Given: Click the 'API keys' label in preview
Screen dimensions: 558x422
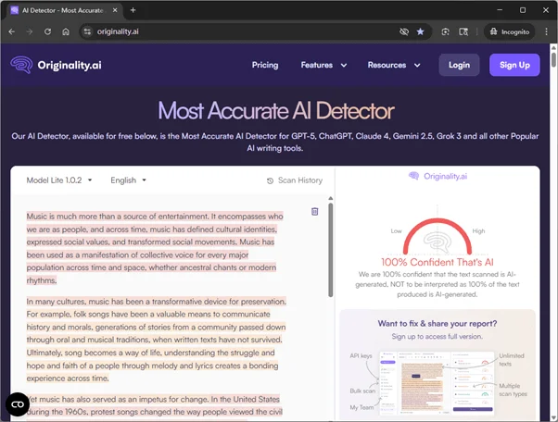Looking at the screenshot, I should coord(361,355).
